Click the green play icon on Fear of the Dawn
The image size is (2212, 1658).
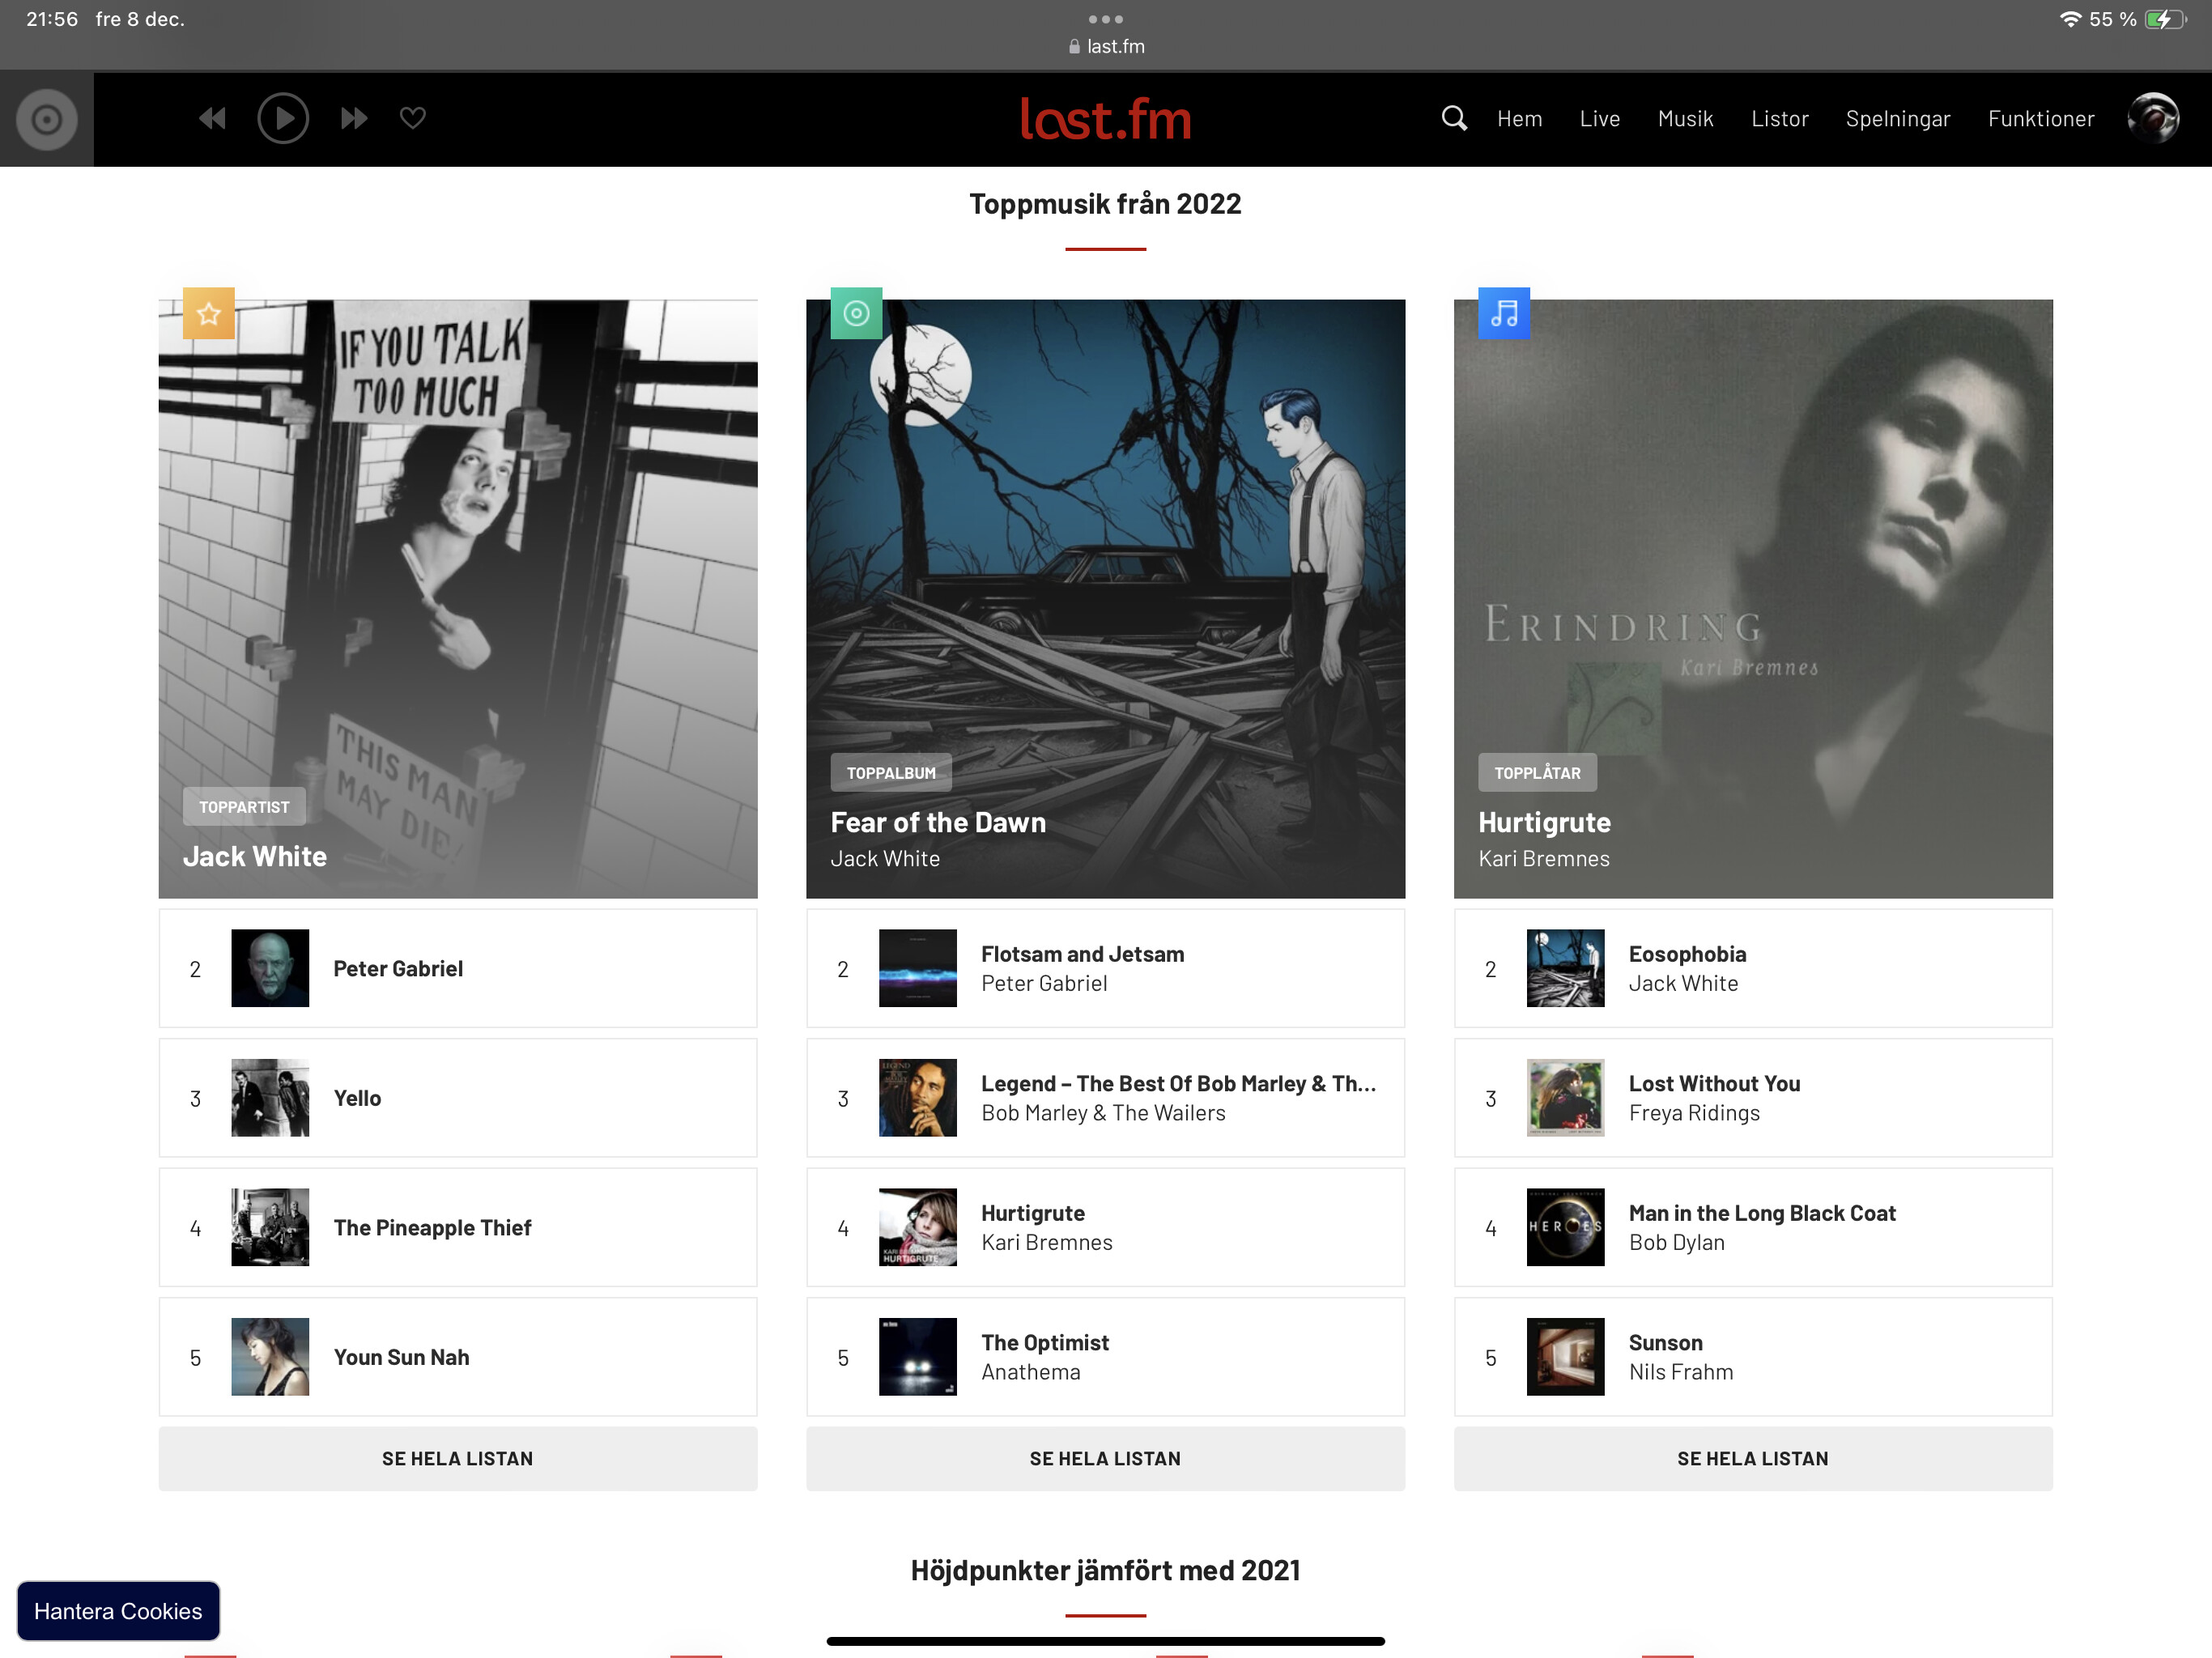[855, 315]
